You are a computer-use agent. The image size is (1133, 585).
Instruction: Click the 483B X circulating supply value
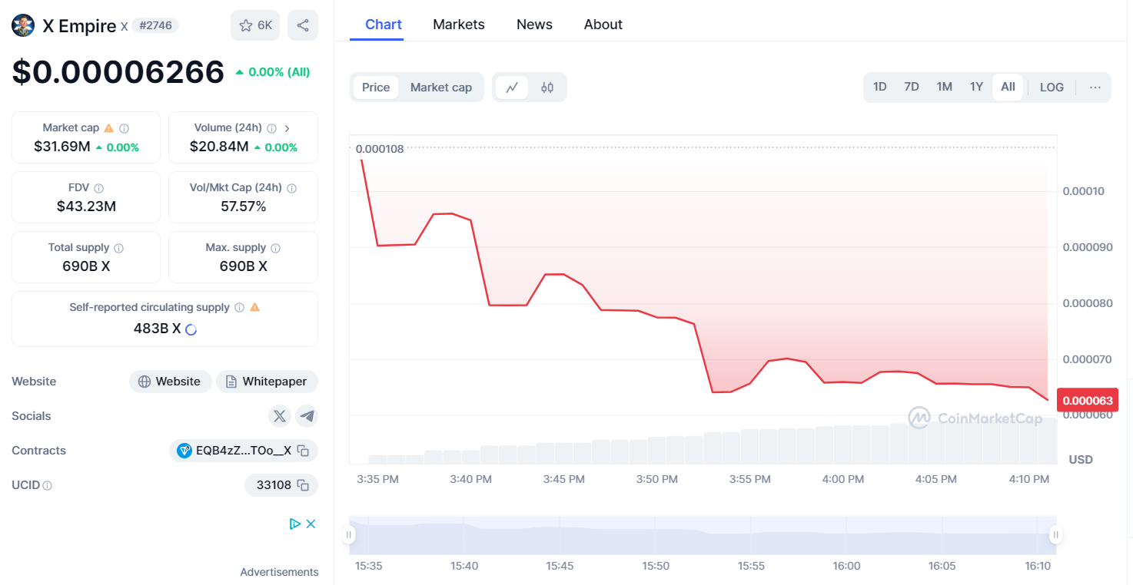tap(158, 329)
